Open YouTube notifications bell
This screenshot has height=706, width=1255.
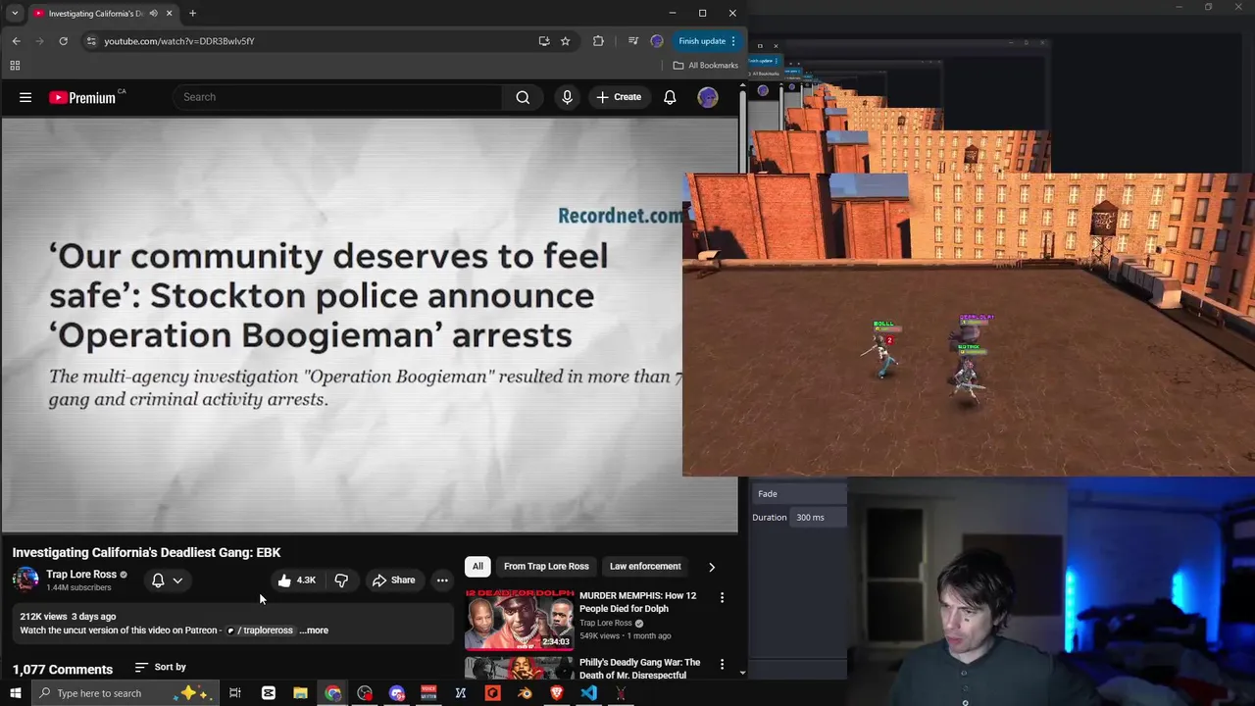pos(670,97)
